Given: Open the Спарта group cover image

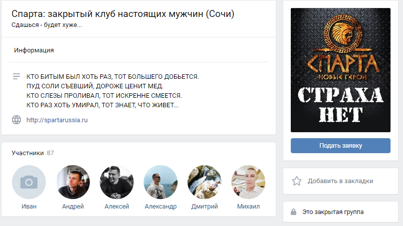Looking at the screenshot, I should click(341, 70).
